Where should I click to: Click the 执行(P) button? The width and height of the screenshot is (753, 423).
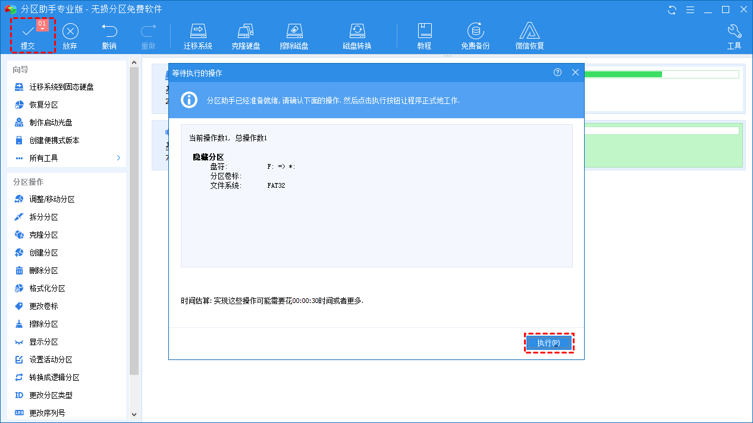click(x=549, y=343)
